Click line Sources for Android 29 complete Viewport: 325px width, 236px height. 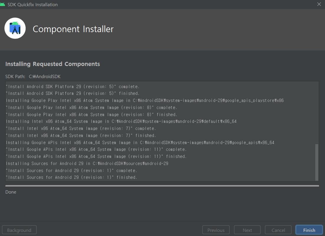72,171
